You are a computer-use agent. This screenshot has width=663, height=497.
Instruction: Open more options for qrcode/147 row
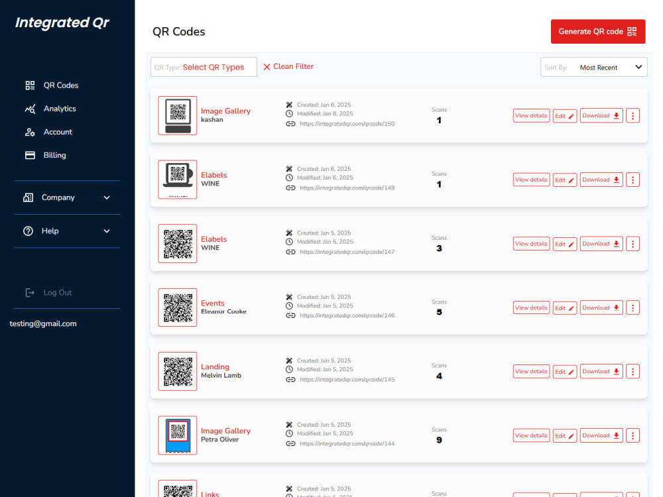tap(633, 244)
